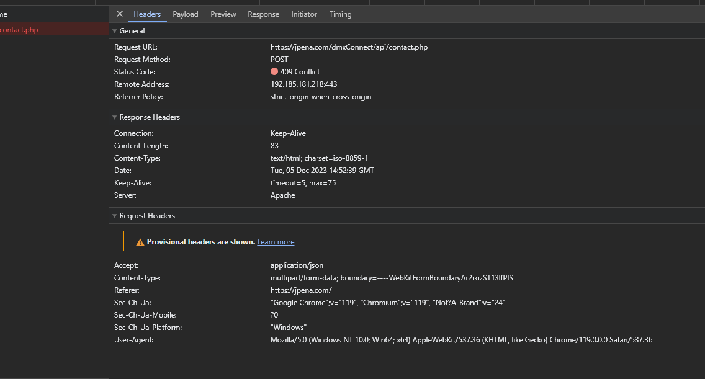Close the request details panel
The width and height of the screenshot is (705, 379).
[120, 14]
